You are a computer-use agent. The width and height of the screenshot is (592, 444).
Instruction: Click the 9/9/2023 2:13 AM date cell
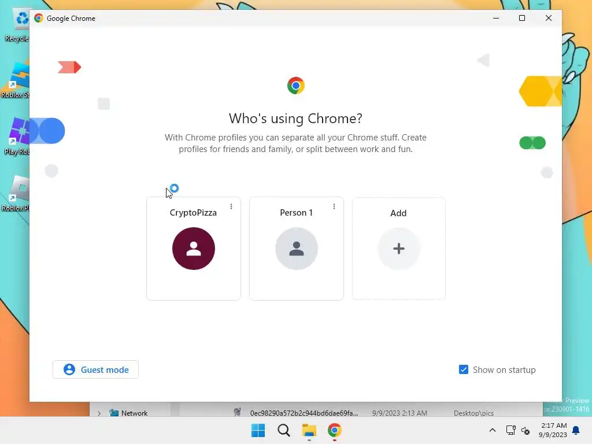coord(399,413)
